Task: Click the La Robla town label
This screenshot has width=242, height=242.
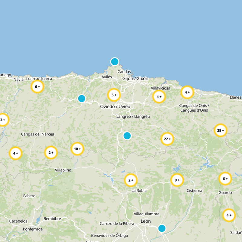Action: pos(139,191)
